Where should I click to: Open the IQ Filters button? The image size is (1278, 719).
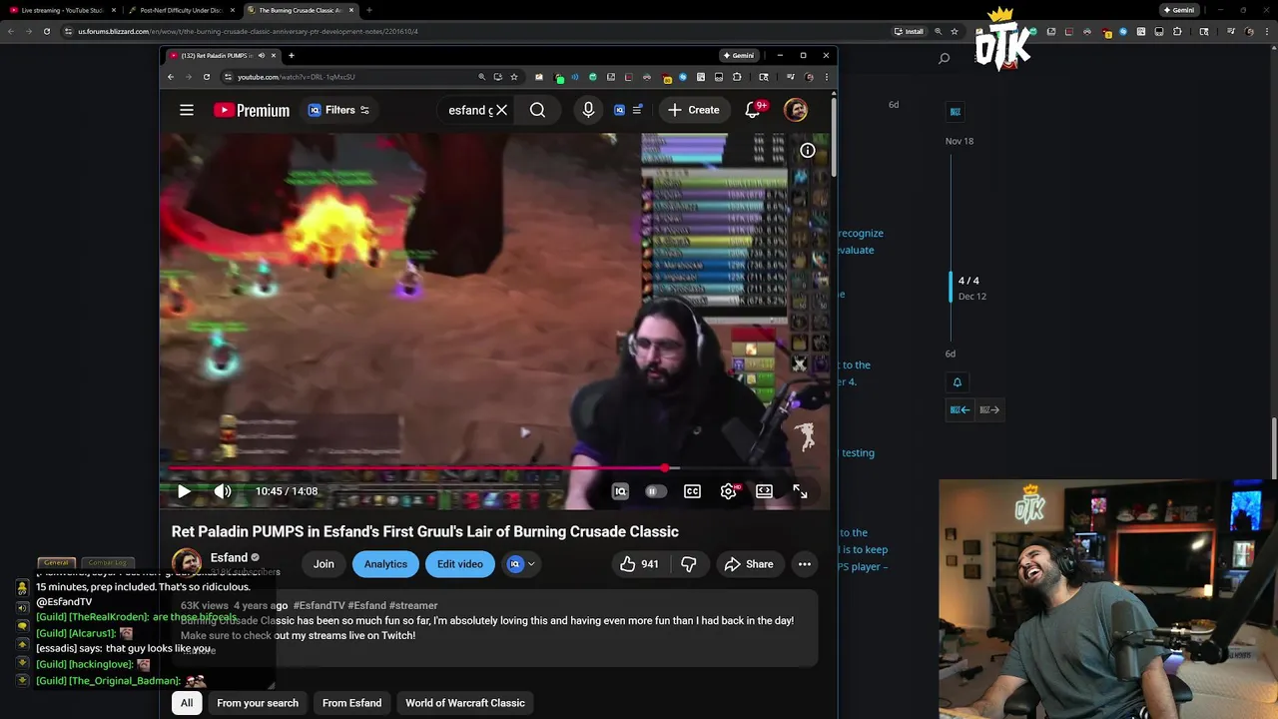[339, 110]
